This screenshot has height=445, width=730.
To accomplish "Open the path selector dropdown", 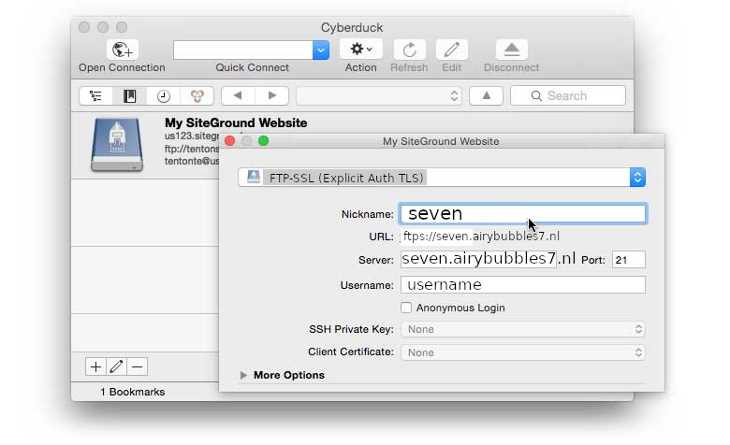I will pyautogui.click(x=379, y=95).
